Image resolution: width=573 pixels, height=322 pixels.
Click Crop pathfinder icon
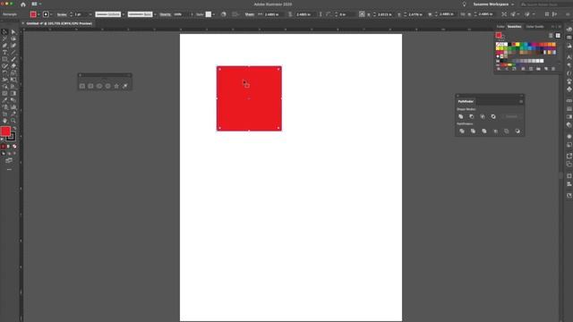(x=495, y=131)
